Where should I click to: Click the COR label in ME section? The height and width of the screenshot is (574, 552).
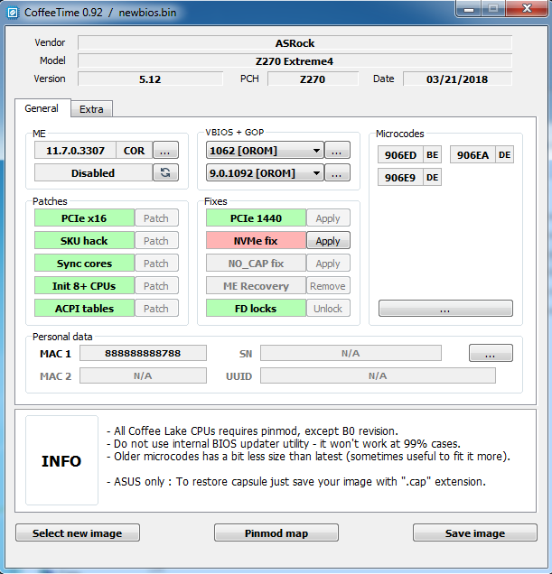click(134, 150)
